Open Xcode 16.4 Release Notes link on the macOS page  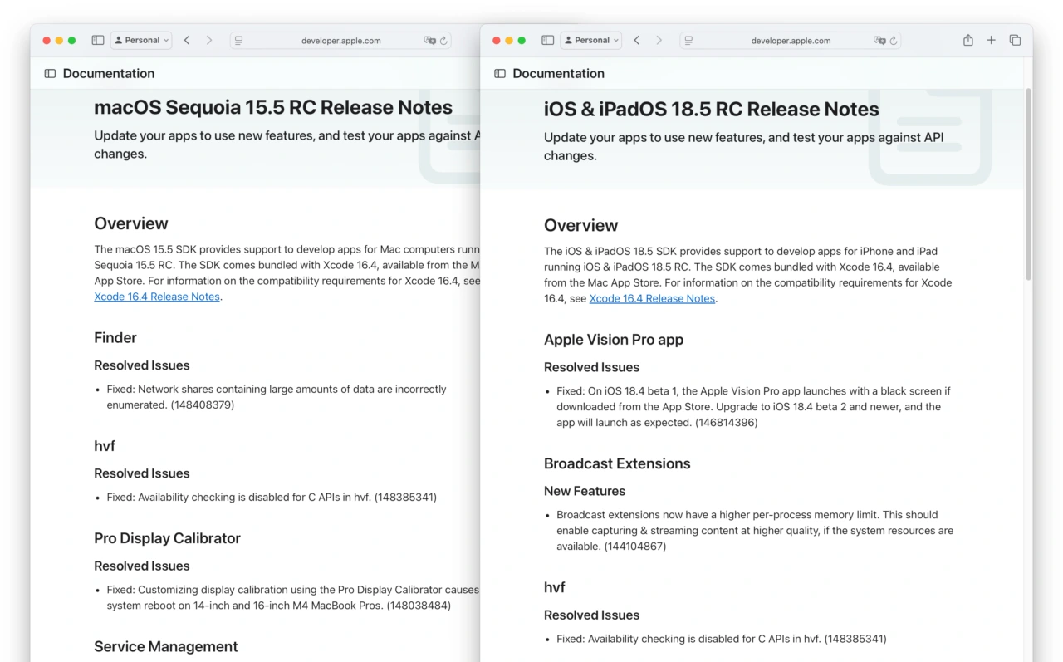click(157, 297)
